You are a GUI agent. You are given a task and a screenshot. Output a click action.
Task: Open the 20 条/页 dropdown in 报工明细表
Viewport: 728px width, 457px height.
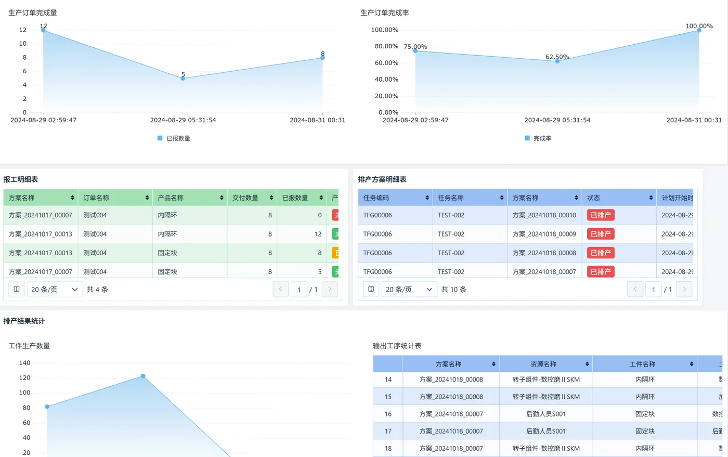[55, 289]
